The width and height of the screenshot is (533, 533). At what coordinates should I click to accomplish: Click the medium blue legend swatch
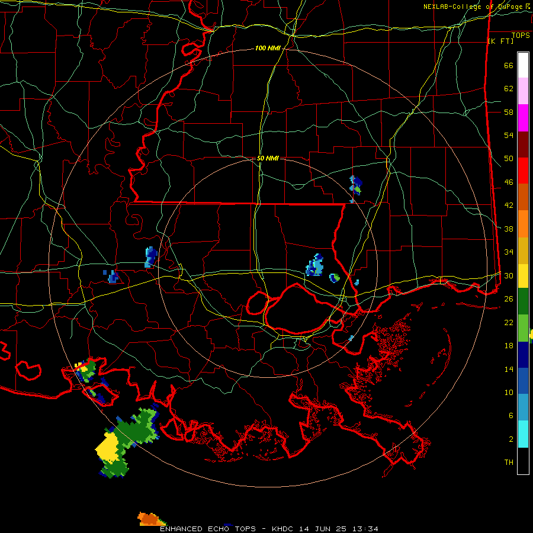pos(523,381)
